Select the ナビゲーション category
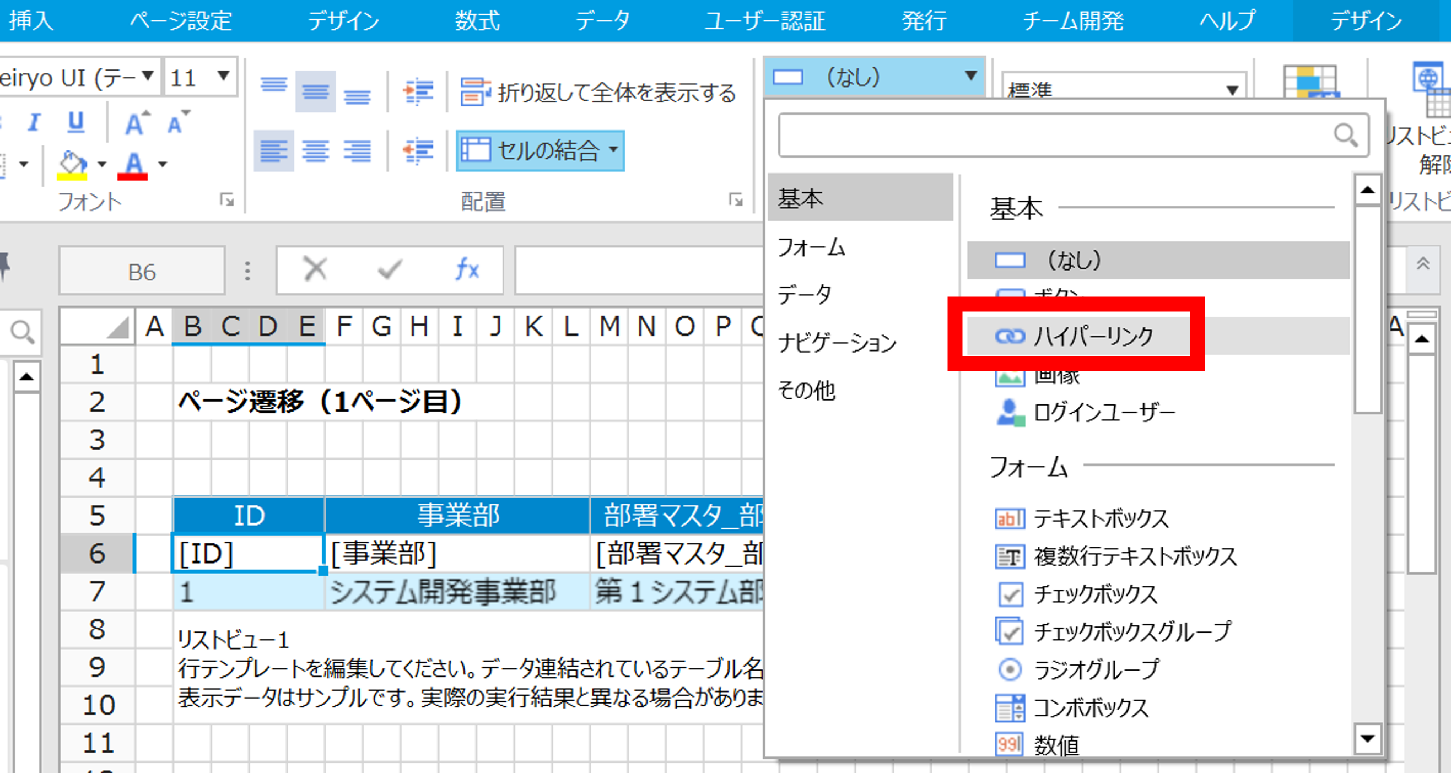Screen dimensions: 1451x773 (837, 342)
